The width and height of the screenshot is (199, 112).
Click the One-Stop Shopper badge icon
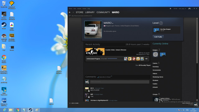pos(156,30)
